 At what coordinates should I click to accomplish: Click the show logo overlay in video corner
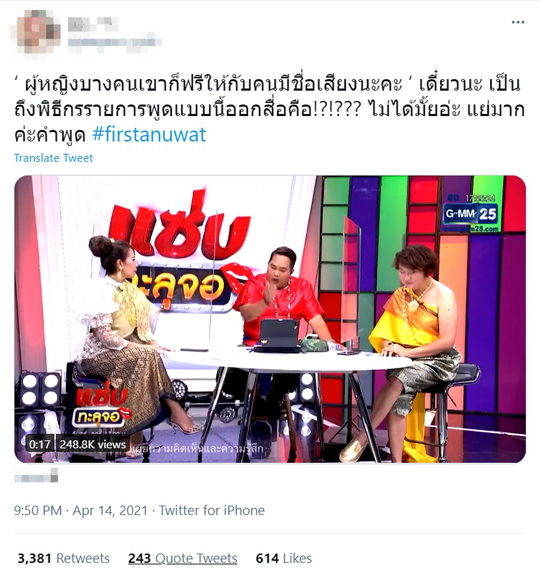(102, 406)
